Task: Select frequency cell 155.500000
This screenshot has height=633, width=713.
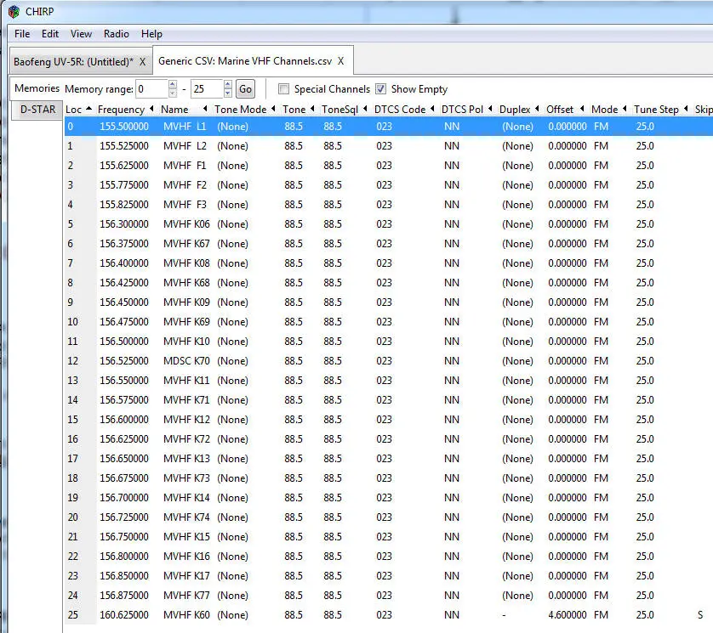Action: (124, 127)
